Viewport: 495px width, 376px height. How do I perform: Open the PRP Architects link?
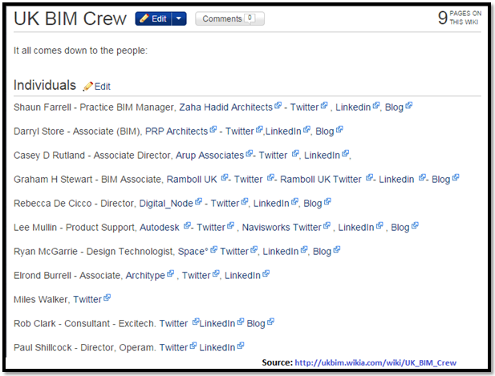[176, 131]
